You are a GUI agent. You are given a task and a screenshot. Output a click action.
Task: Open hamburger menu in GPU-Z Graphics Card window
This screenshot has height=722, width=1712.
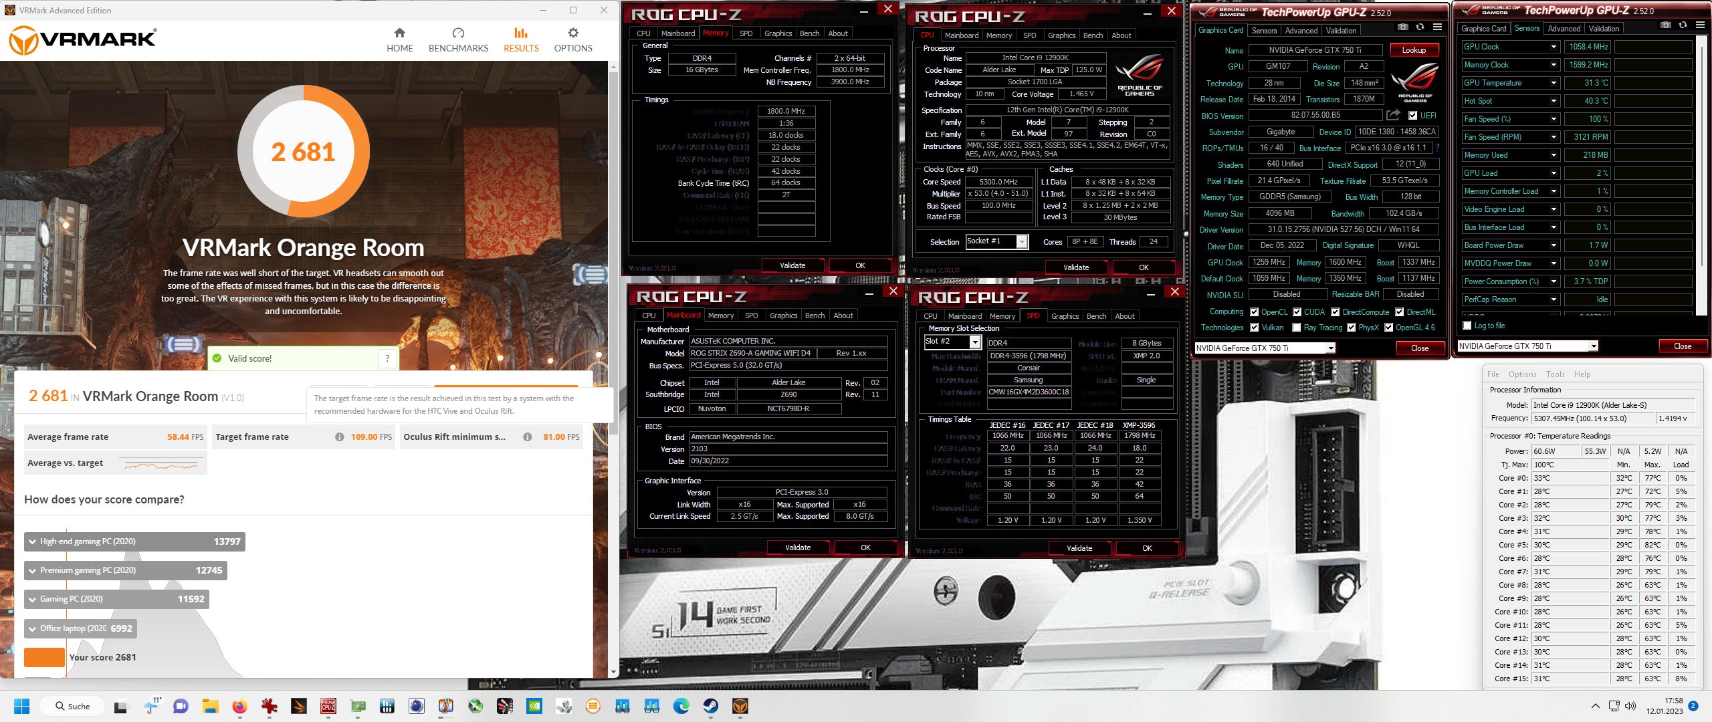[1437, 27]
